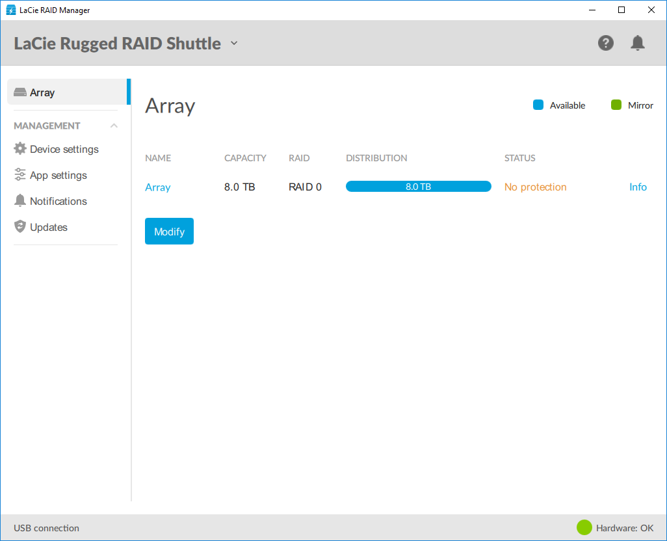Click the No protection status text
Image resolution: width=667 pixels, height=541 pixels.
535,187
